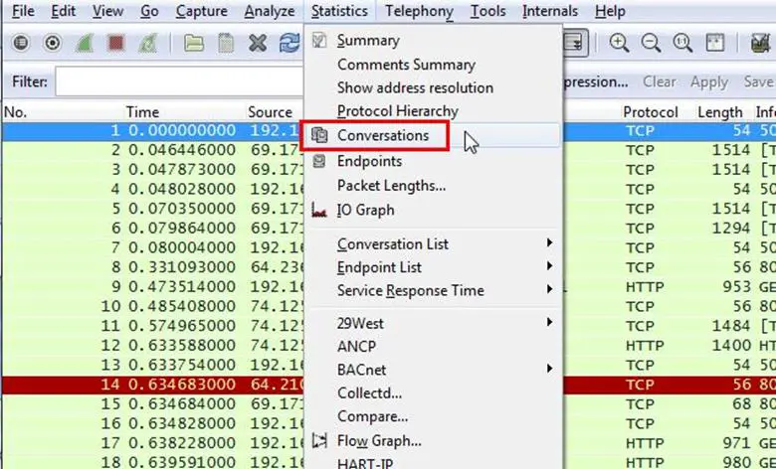Open the Telephony menu
The width and height of the screenshot is (776, 469).
(419, 12)
